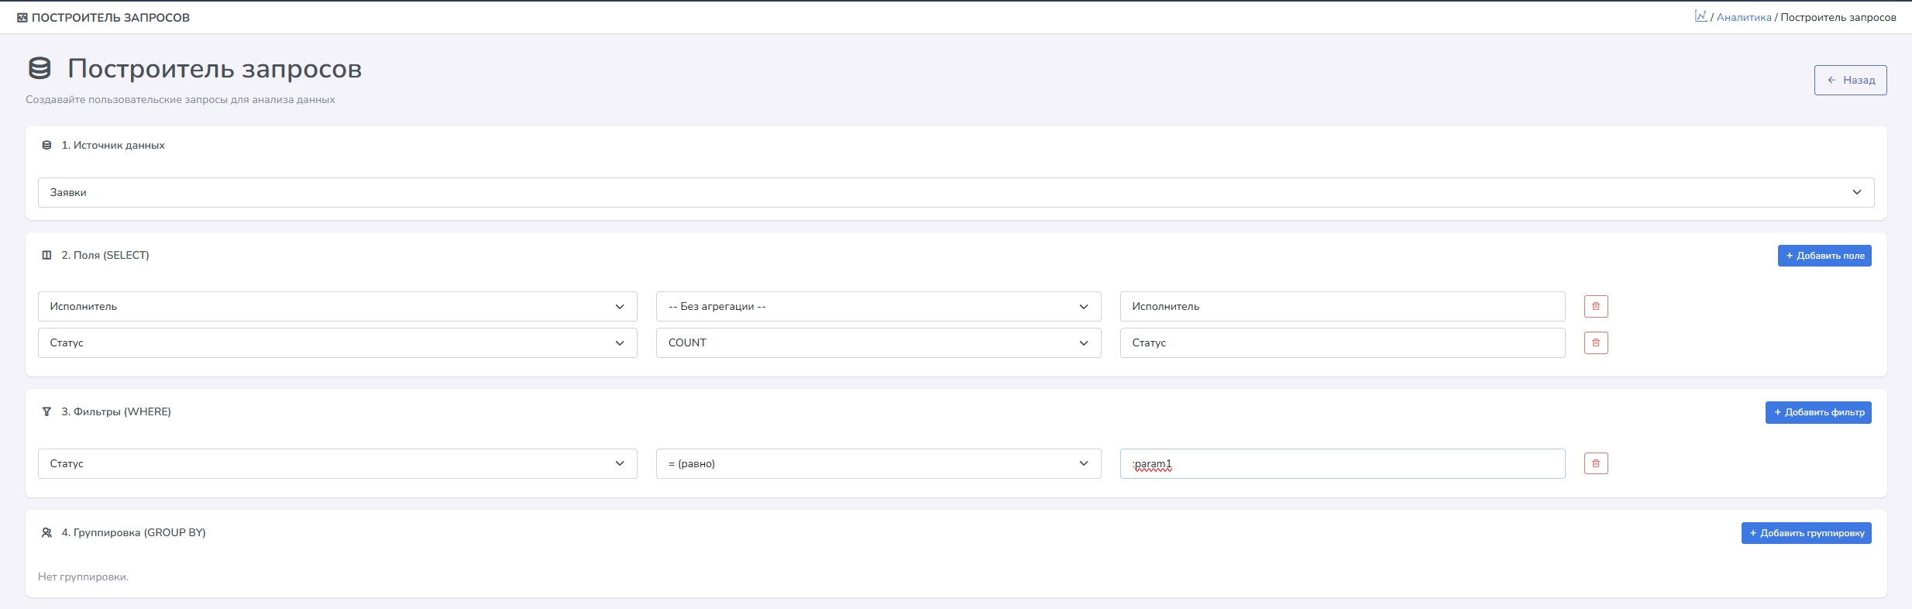Click the analytics chart icon in breadcrumb
This screenshot has width=1912, height=609.
click(1701, 16)
